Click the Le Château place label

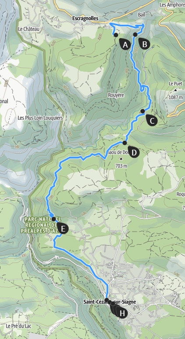29,29
